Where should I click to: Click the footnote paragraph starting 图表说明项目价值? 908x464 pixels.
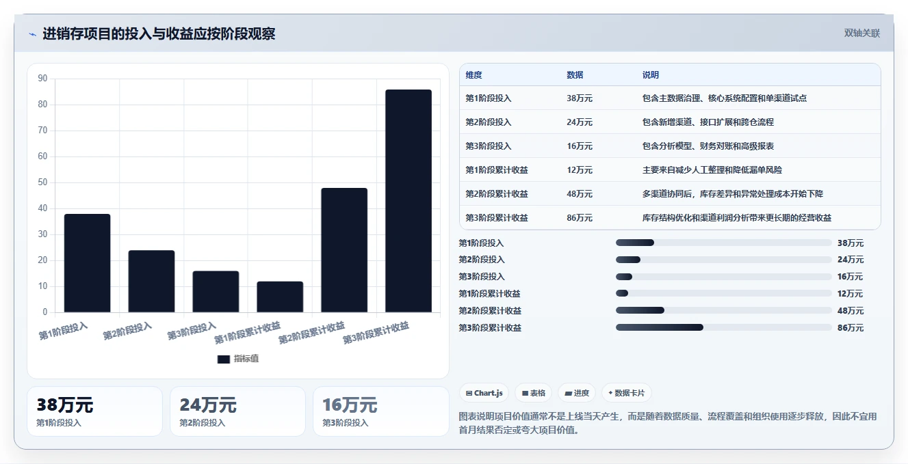(x=667, y=423)
